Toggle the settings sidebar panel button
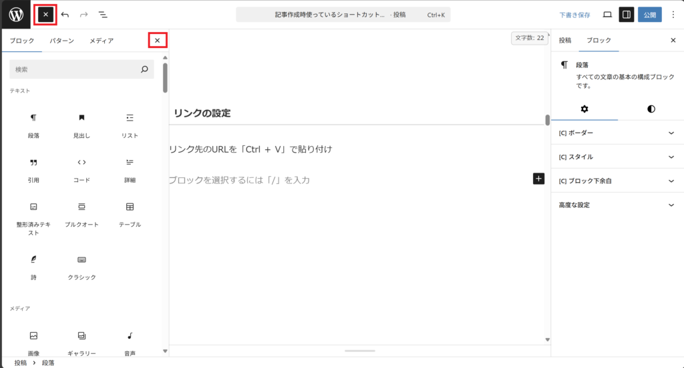The width and height of the screenshot is (684, 368). 626,14
